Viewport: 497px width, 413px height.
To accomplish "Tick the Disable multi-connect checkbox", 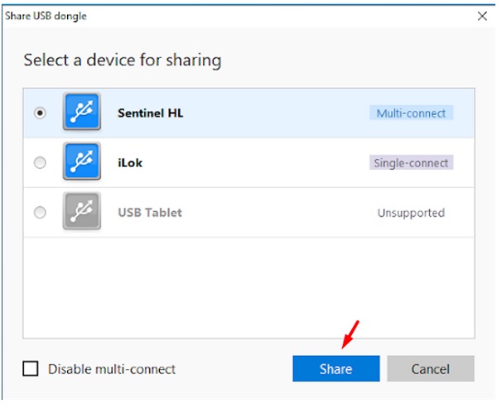I will [31, 368].
